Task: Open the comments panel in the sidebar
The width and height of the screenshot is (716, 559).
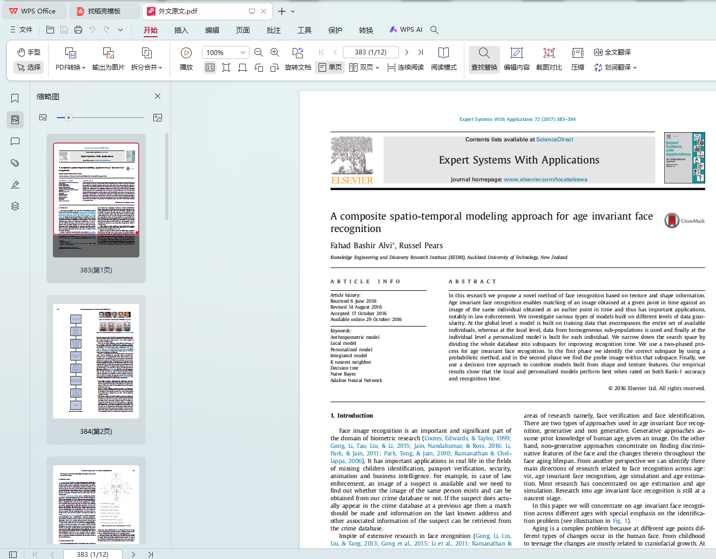Action: tap(15, 141)
